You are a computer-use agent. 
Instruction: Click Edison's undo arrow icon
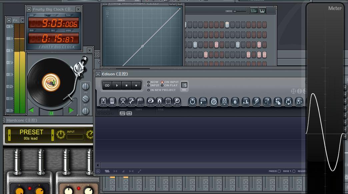pyautogui.click(x=192, y=102)
